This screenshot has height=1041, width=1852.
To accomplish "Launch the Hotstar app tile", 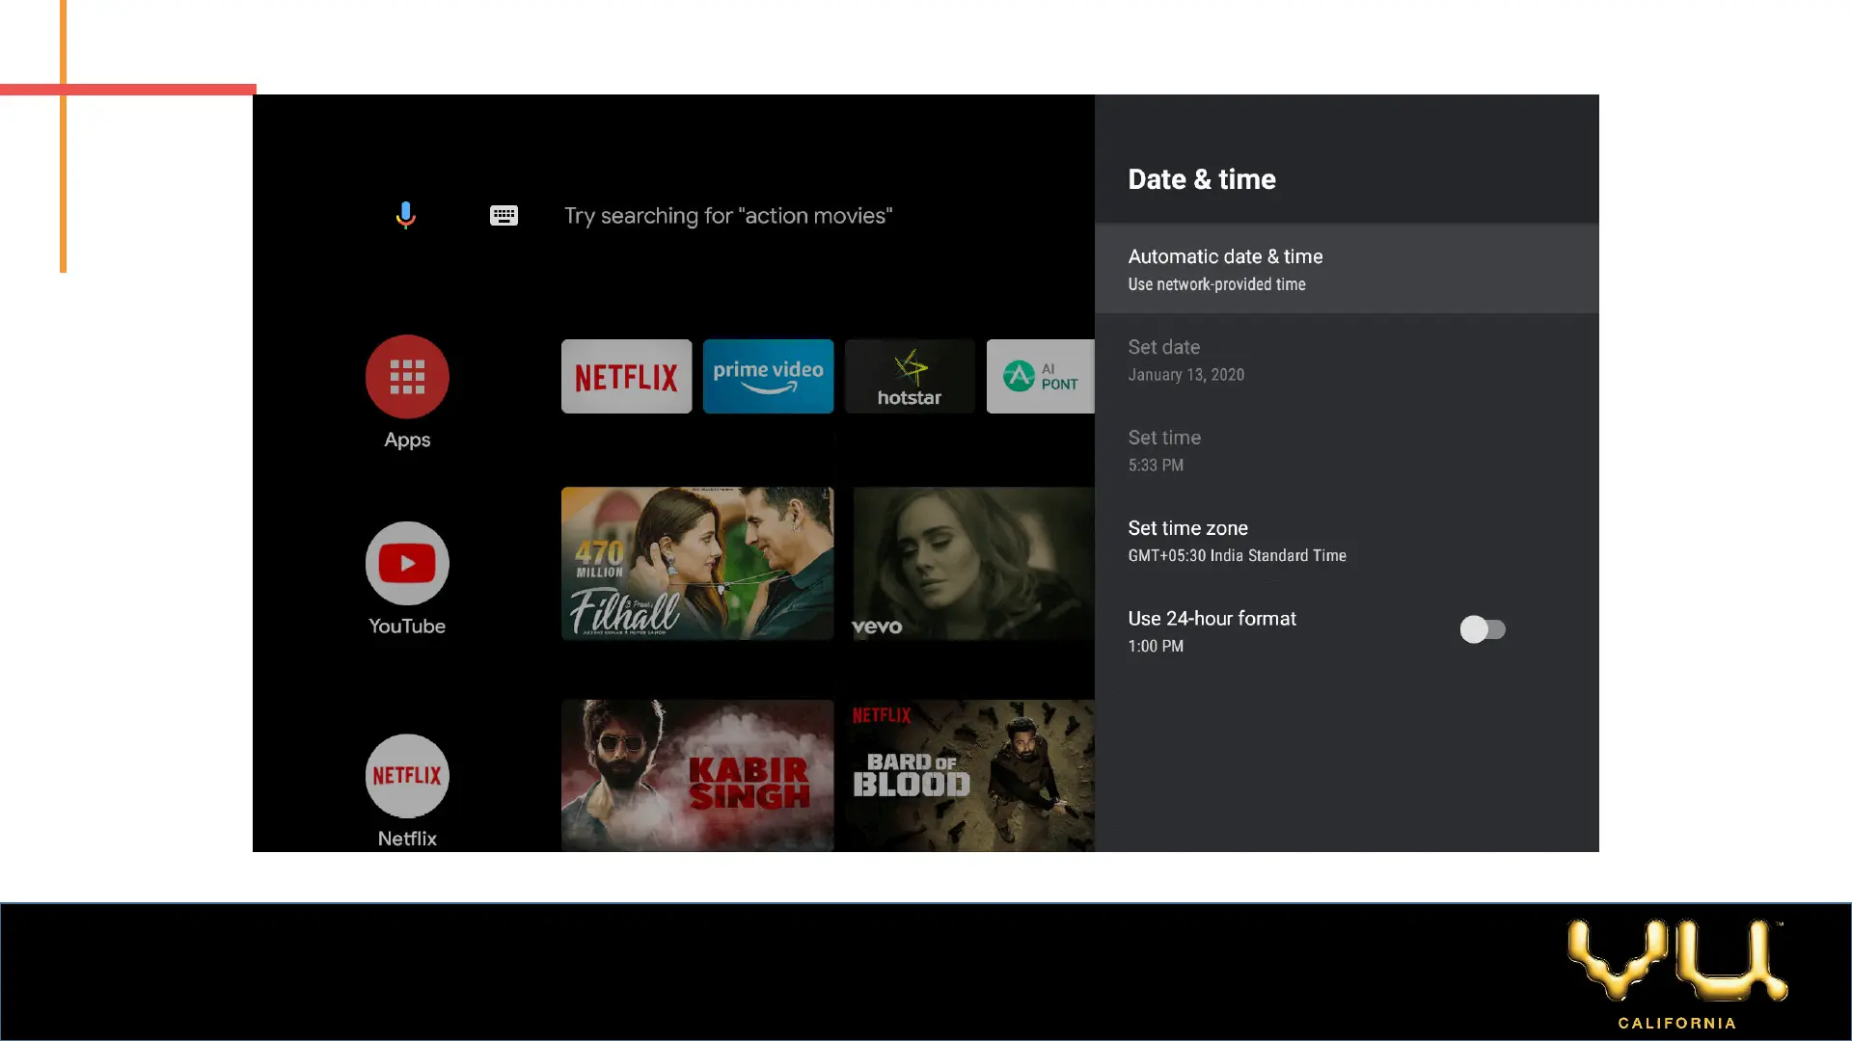I will 909,377.
